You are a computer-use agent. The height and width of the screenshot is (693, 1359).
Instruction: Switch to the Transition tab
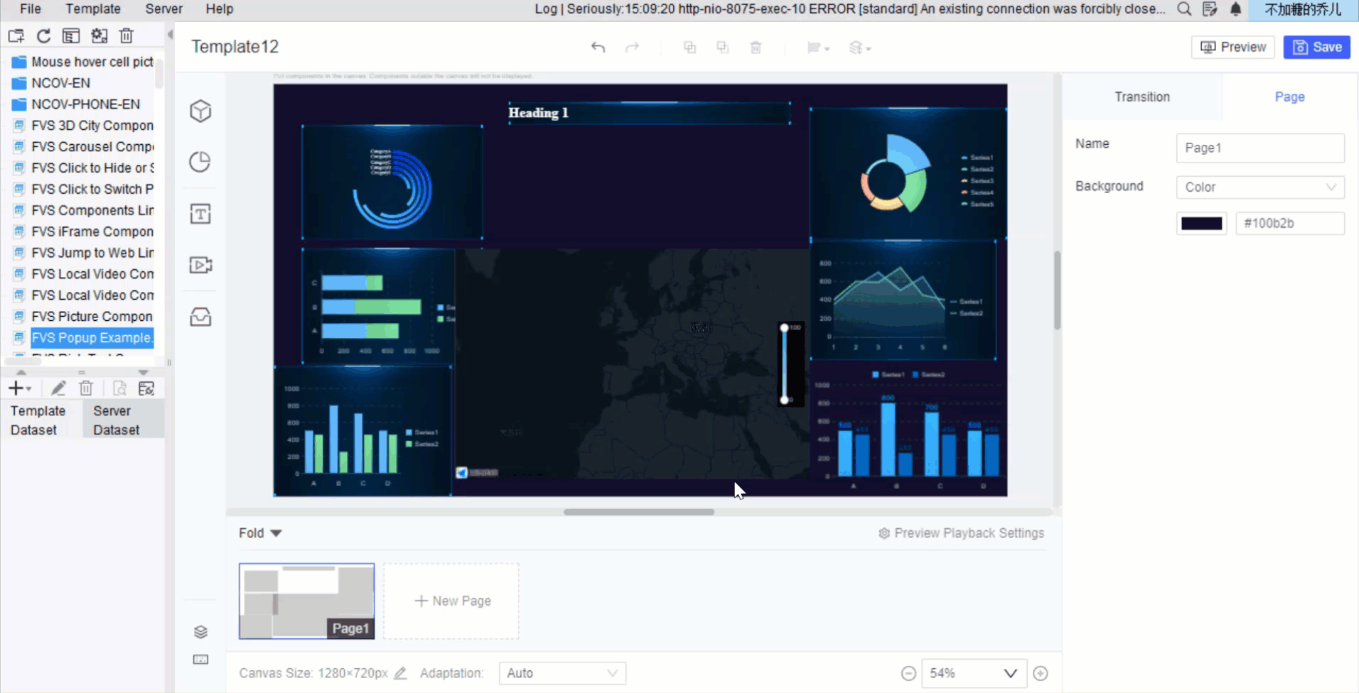tap(1142, 97)
